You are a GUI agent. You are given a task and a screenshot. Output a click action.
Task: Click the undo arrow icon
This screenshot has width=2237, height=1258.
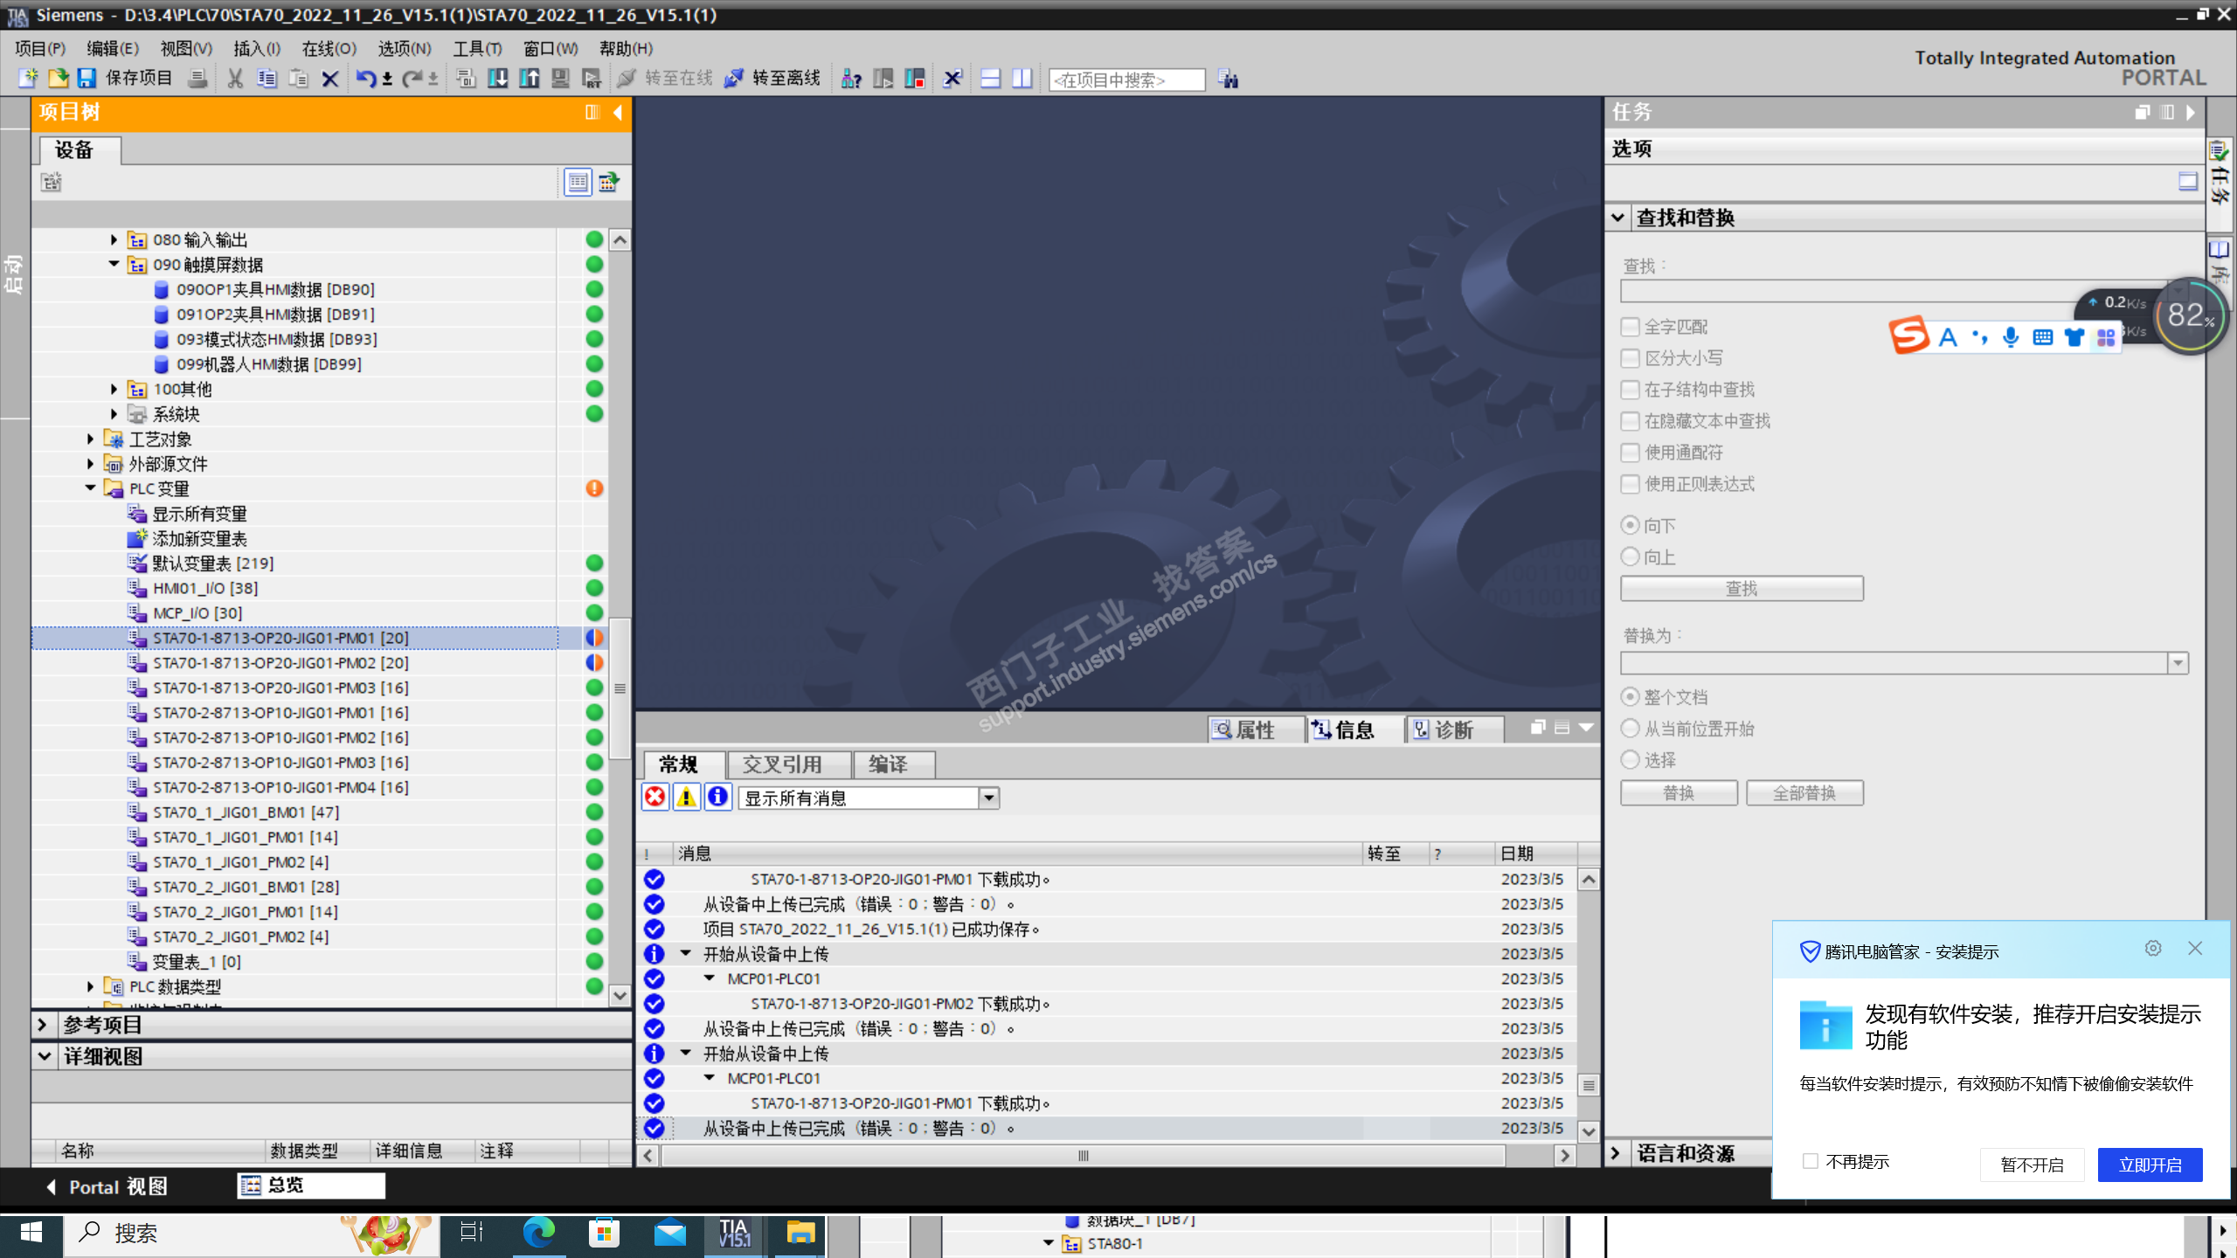pyautogui.click(x=364, y=79)
